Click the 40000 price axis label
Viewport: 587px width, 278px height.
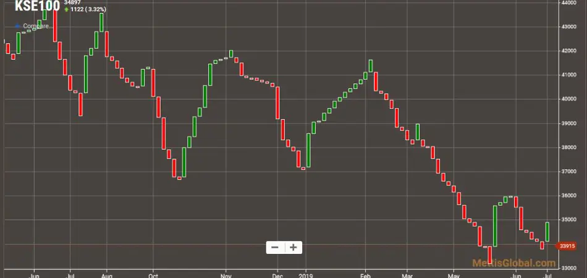coord(568,99)
